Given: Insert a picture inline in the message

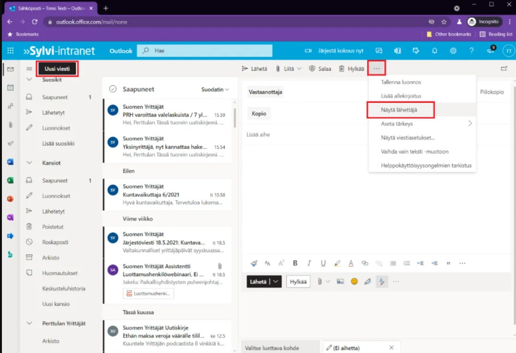Looking at the screenshot, I should (x=340, y=282).
